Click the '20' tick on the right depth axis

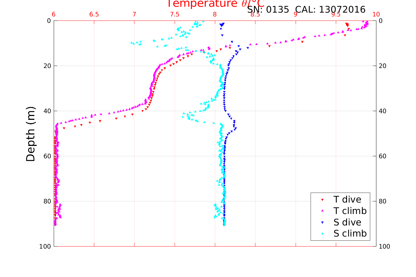coord(383,66)
